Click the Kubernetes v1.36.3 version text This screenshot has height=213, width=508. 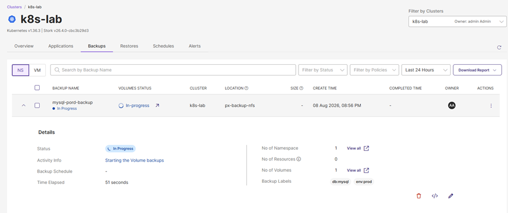point(24,31)
